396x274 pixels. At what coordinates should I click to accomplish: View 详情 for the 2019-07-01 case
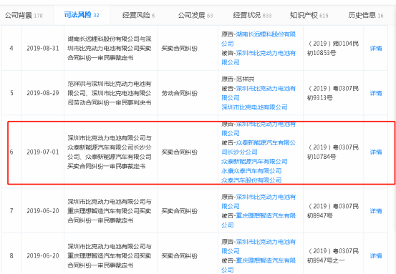click(376, 152)
